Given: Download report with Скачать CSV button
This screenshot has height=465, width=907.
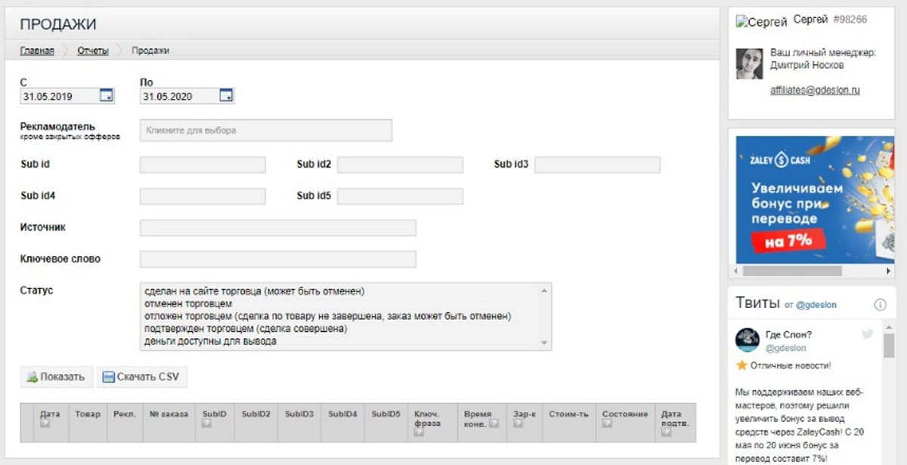Looking at the screenshot, I should [x=141, y=377].
